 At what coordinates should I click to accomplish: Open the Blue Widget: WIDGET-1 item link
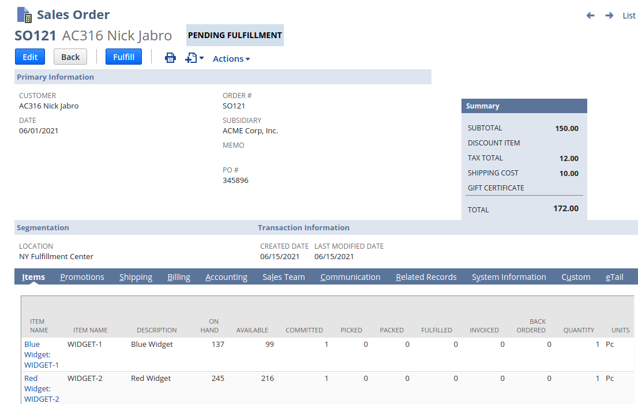coord(42,355)
